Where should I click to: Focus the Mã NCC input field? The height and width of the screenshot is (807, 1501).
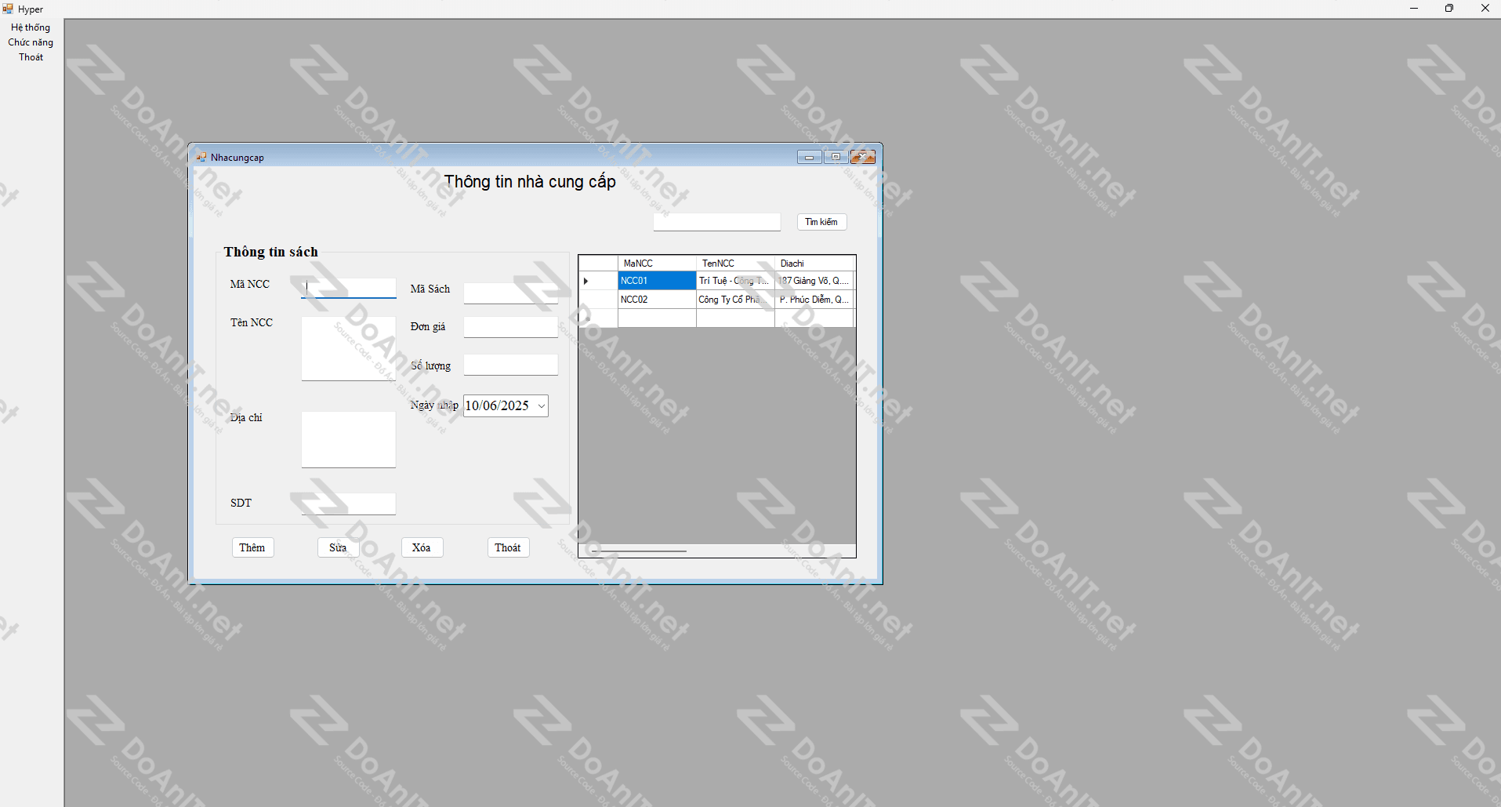349,288
